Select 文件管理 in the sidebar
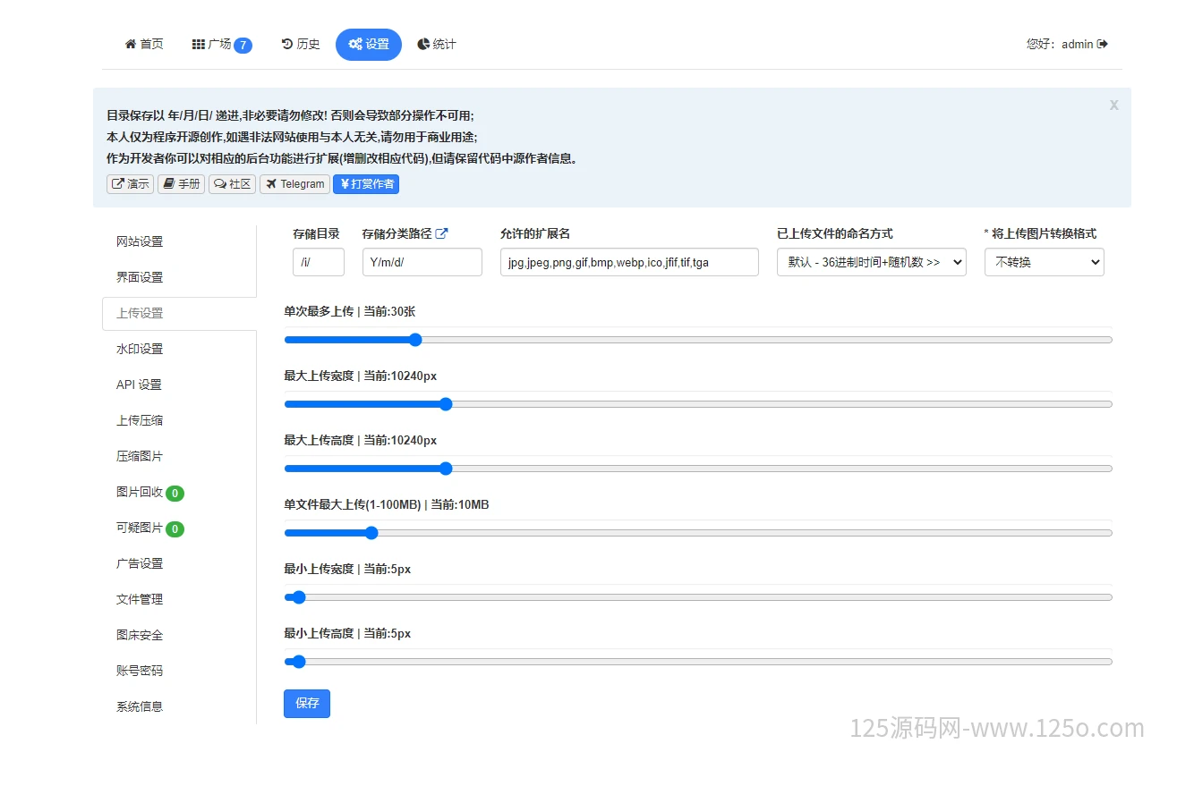Image resolution: width=1194 pixels, height=786 pixels. (179, 599)
